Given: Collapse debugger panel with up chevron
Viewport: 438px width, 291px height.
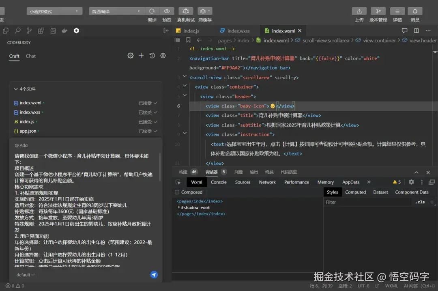Looking at the screenshot, I should point(416,172).
